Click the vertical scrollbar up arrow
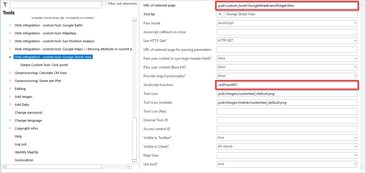This screenshot has height=173, width=366. [x=134, y=20]
